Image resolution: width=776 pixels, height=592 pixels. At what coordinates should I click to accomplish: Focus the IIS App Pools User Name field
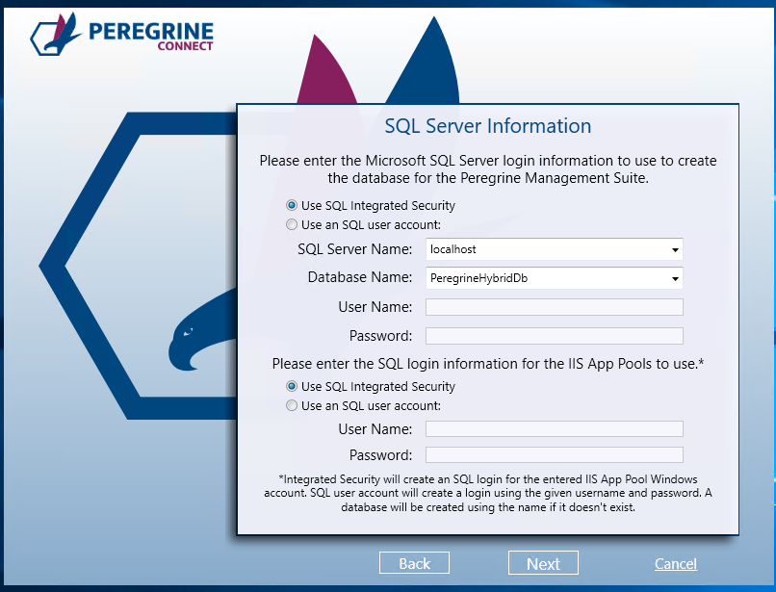[x=555, y=429]
